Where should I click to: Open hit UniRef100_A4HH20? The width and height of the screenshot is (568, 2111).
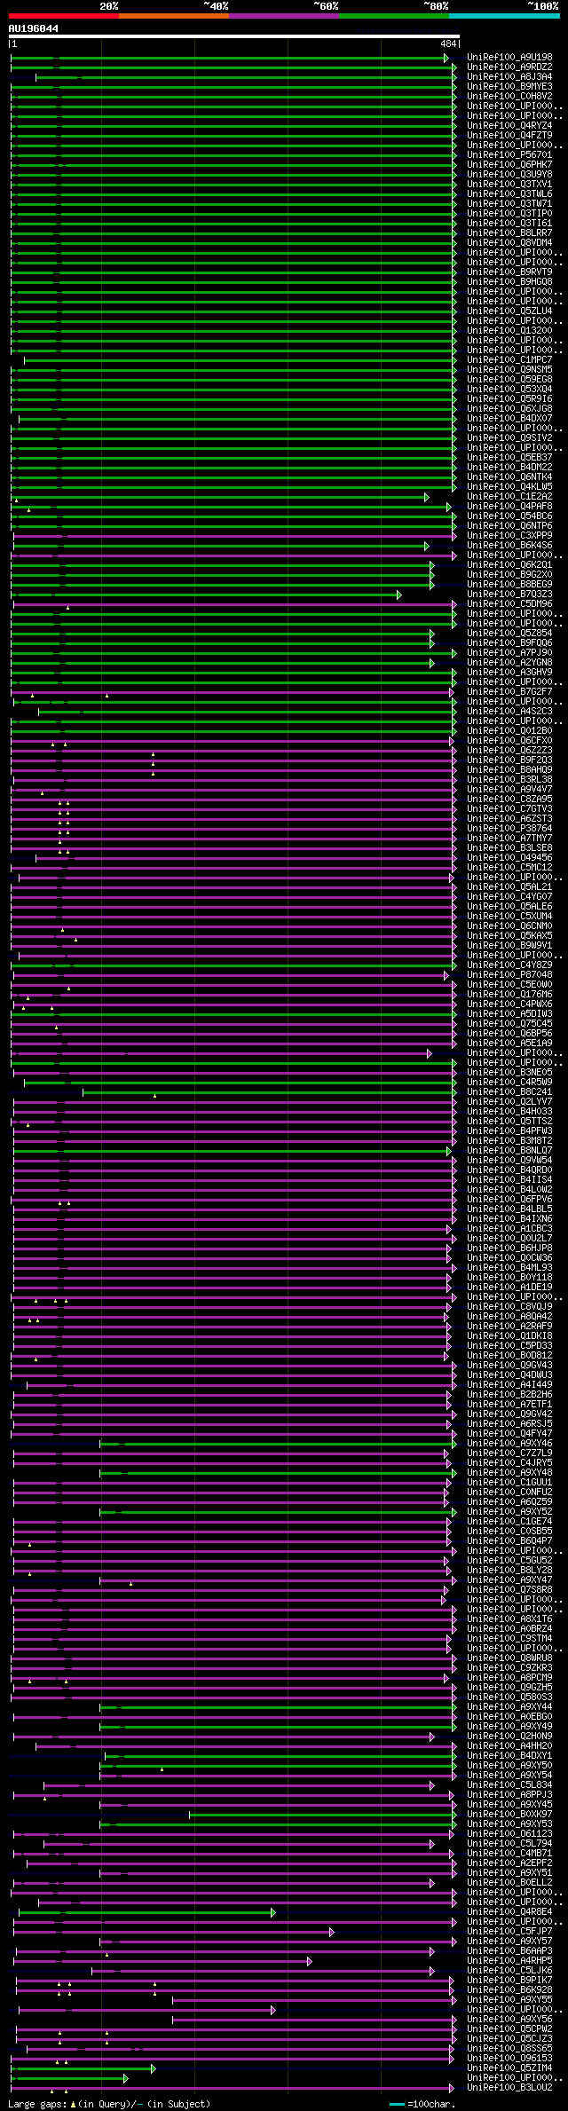[x=509, y=1745]
